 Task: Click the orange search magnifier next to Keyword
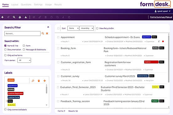tap(43, 33)
